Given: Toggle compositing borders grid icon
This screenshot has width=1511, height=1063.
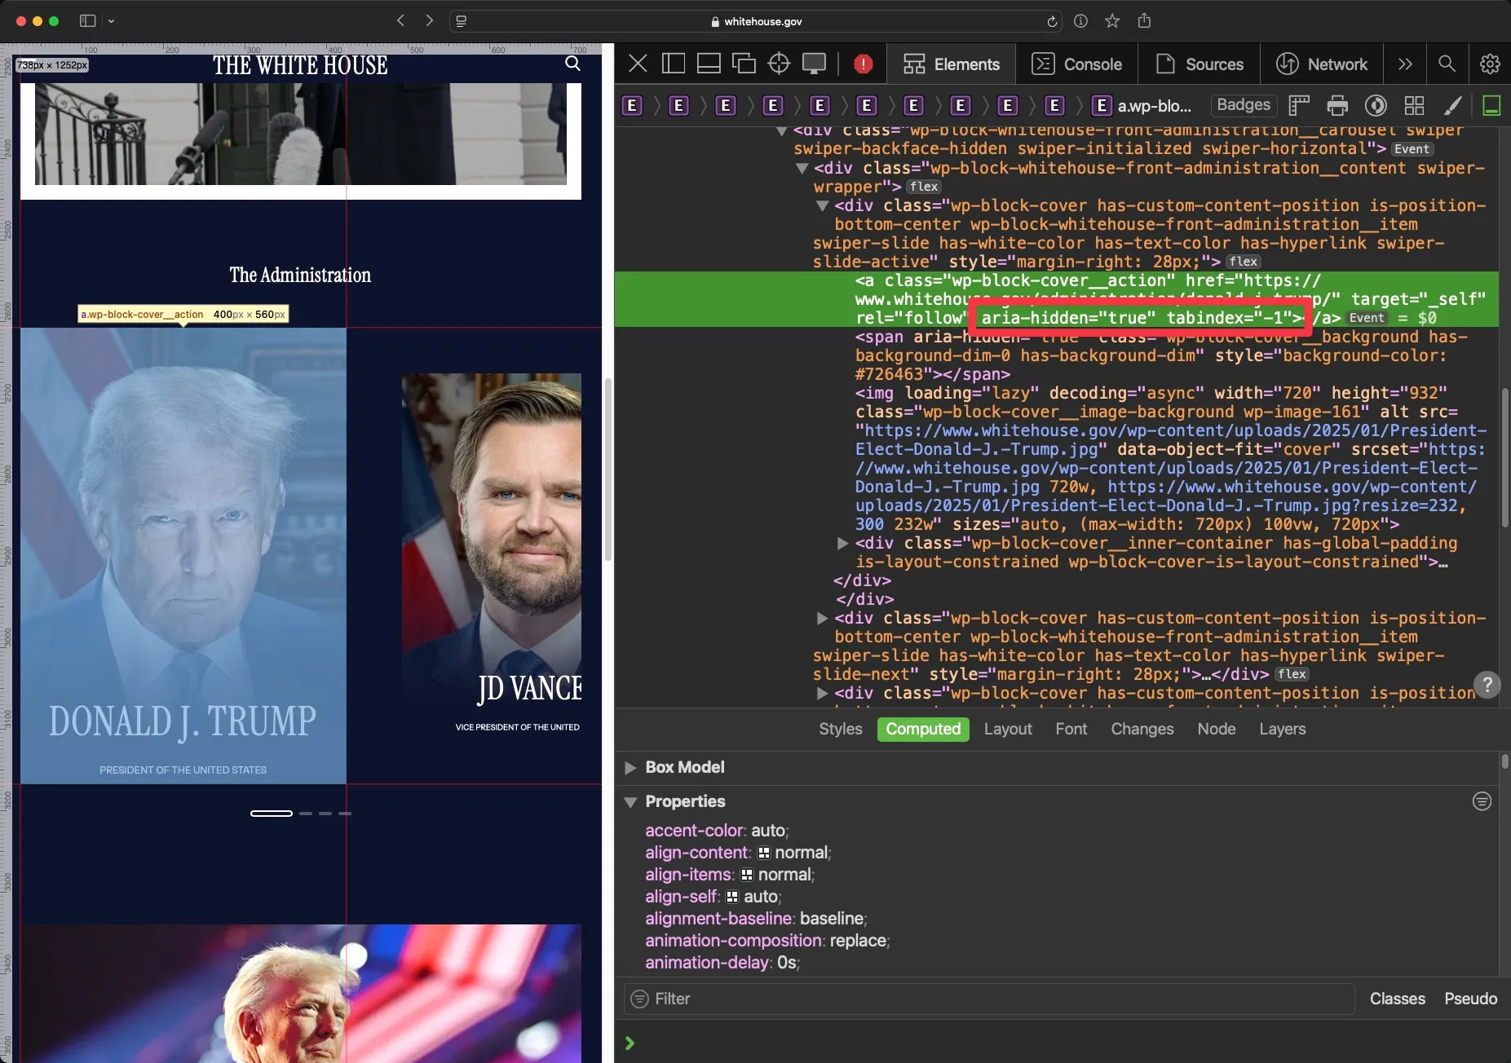Looking at the screenshot, I should tap(1414, 105).
